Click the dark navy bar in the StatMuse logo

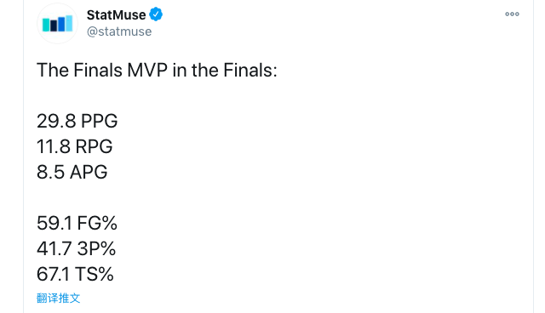[54, 26]
